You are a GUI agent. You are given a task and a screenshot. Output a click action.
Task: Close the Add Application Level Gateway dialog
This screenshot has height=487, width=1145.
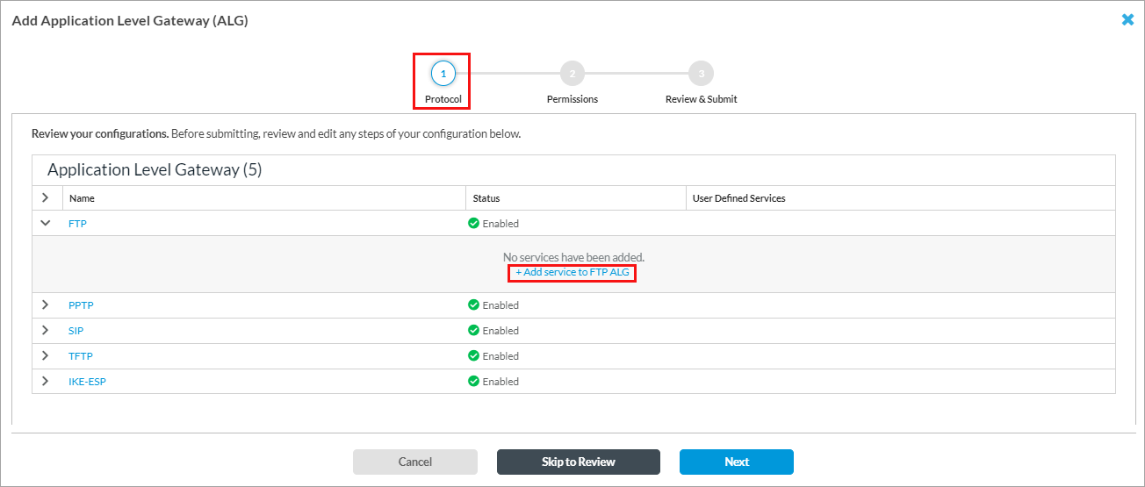1127,19
